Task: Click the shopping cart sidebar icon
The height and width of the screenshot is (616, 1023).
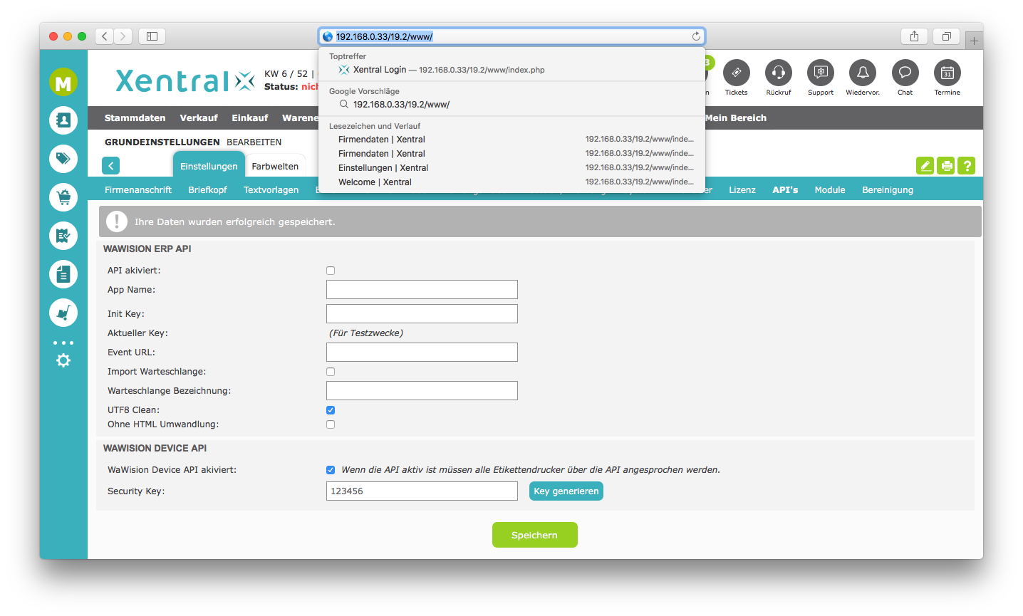Action: (63, 197)
